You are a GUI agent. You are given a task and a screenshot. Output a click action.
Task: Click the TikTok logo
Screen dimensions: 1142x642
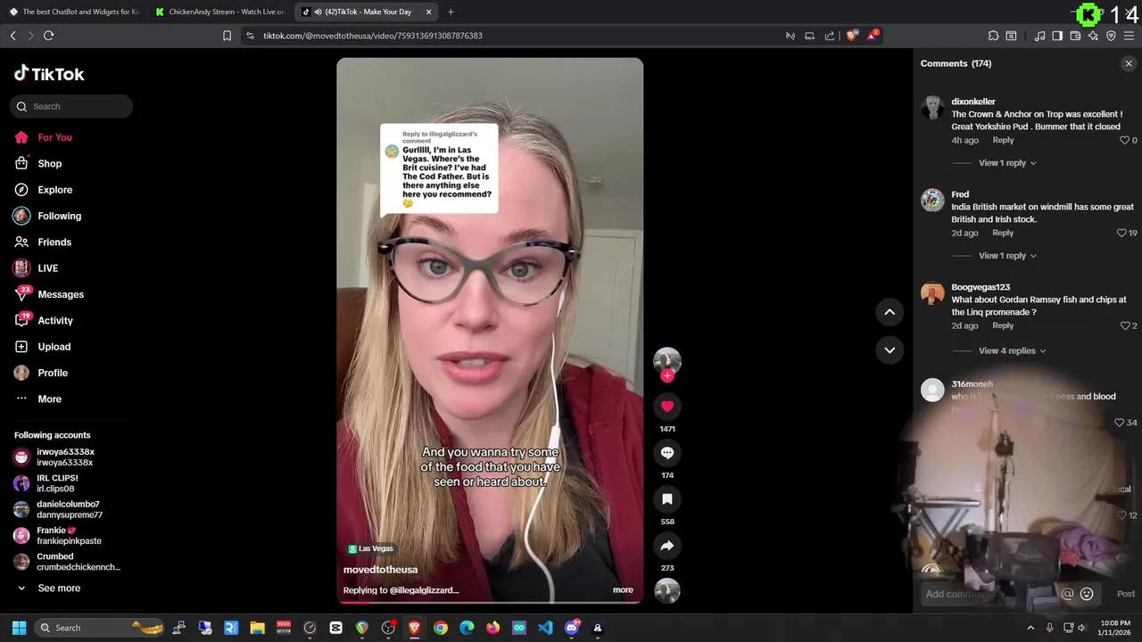[x=49, y=74]
